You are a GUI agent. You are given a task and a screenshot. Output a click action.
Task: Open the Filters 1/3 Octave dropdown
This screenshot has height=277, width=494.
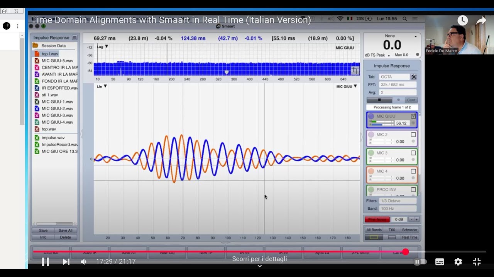398,201
